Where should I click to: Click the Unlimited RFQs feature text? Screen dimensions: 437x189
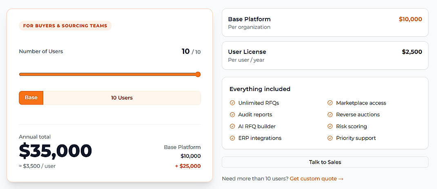[x=259, y=103]
